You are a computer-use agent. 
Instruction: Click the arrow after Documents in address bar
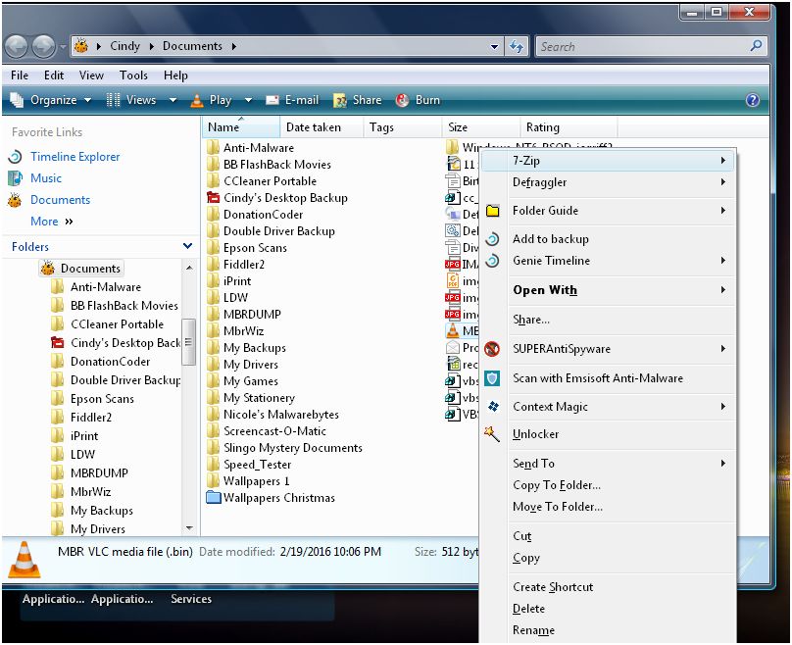point(234,46)
